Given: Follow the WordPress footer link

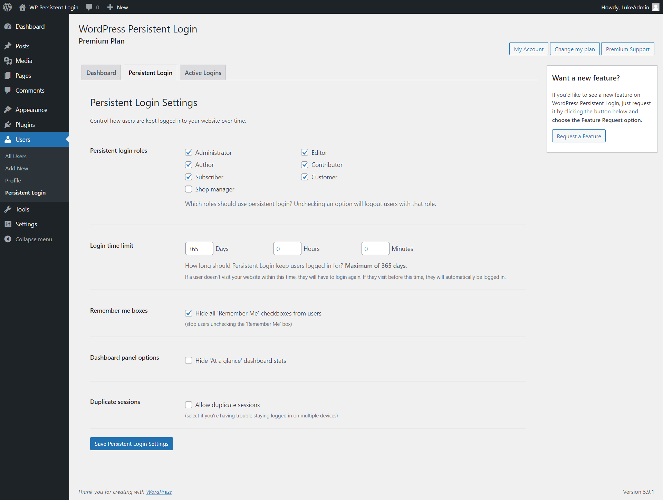Looking at the screenshot, I should (159, 492).
